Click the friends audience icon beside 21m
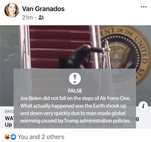 41,18
